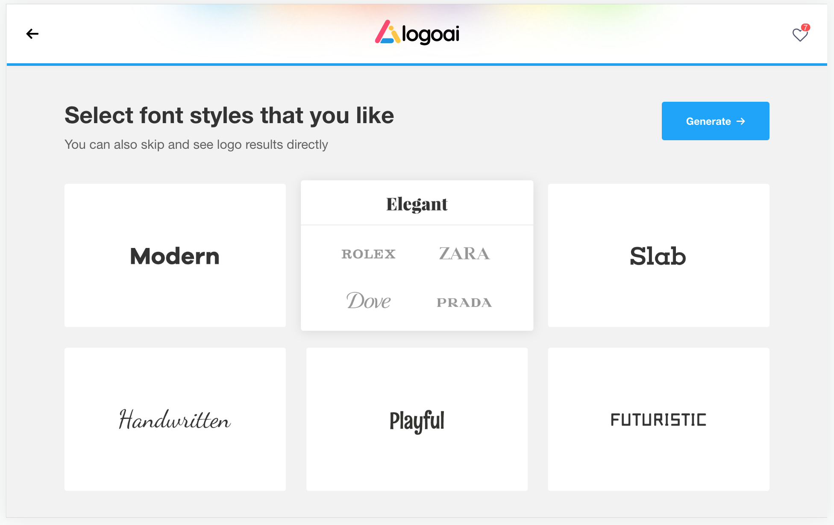The width and height of the screenshot is (834, 525).
Task: Choose the Playful font style
Action: pos(417,419)
